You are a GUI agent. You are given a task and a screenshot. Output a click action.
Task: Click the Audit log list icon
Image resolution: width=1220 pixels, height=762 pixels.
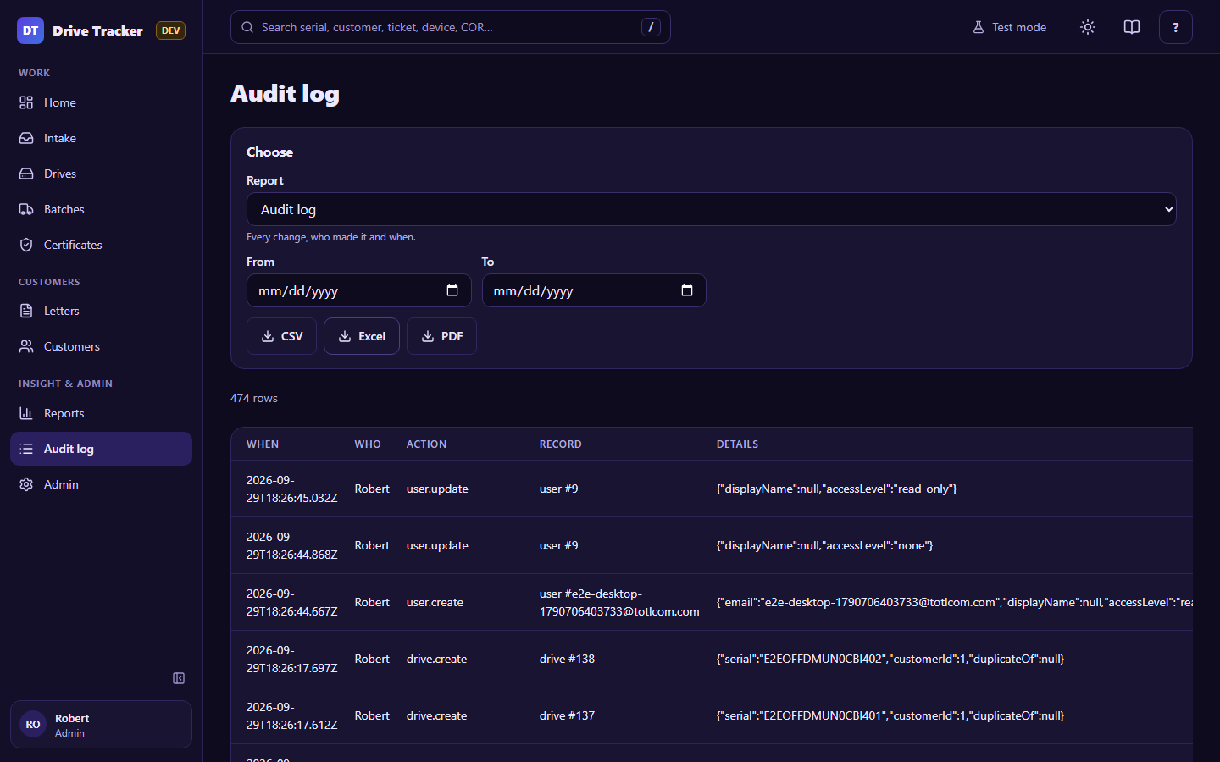[26, 449]
